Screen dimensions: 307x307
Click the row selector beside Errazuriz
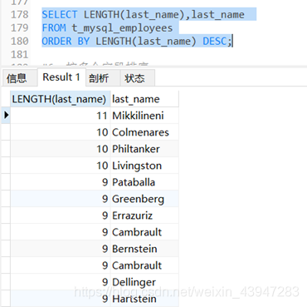click(6, 215)
